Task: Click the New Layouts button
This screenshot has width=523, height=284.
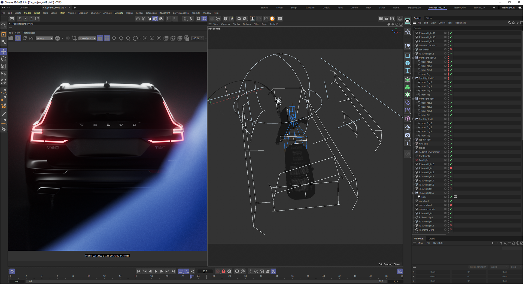Action: coord(508,8)
